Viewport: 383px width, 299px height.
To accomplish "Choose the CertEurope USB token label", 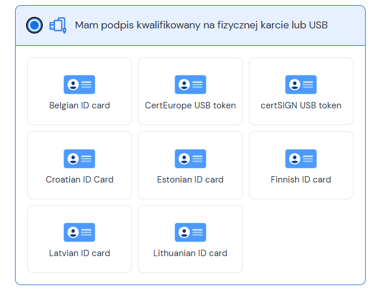I will [x=190, y=105].
